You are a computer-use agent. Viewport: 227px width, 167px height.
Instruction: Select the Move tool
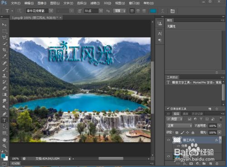[x=4, y=25]
